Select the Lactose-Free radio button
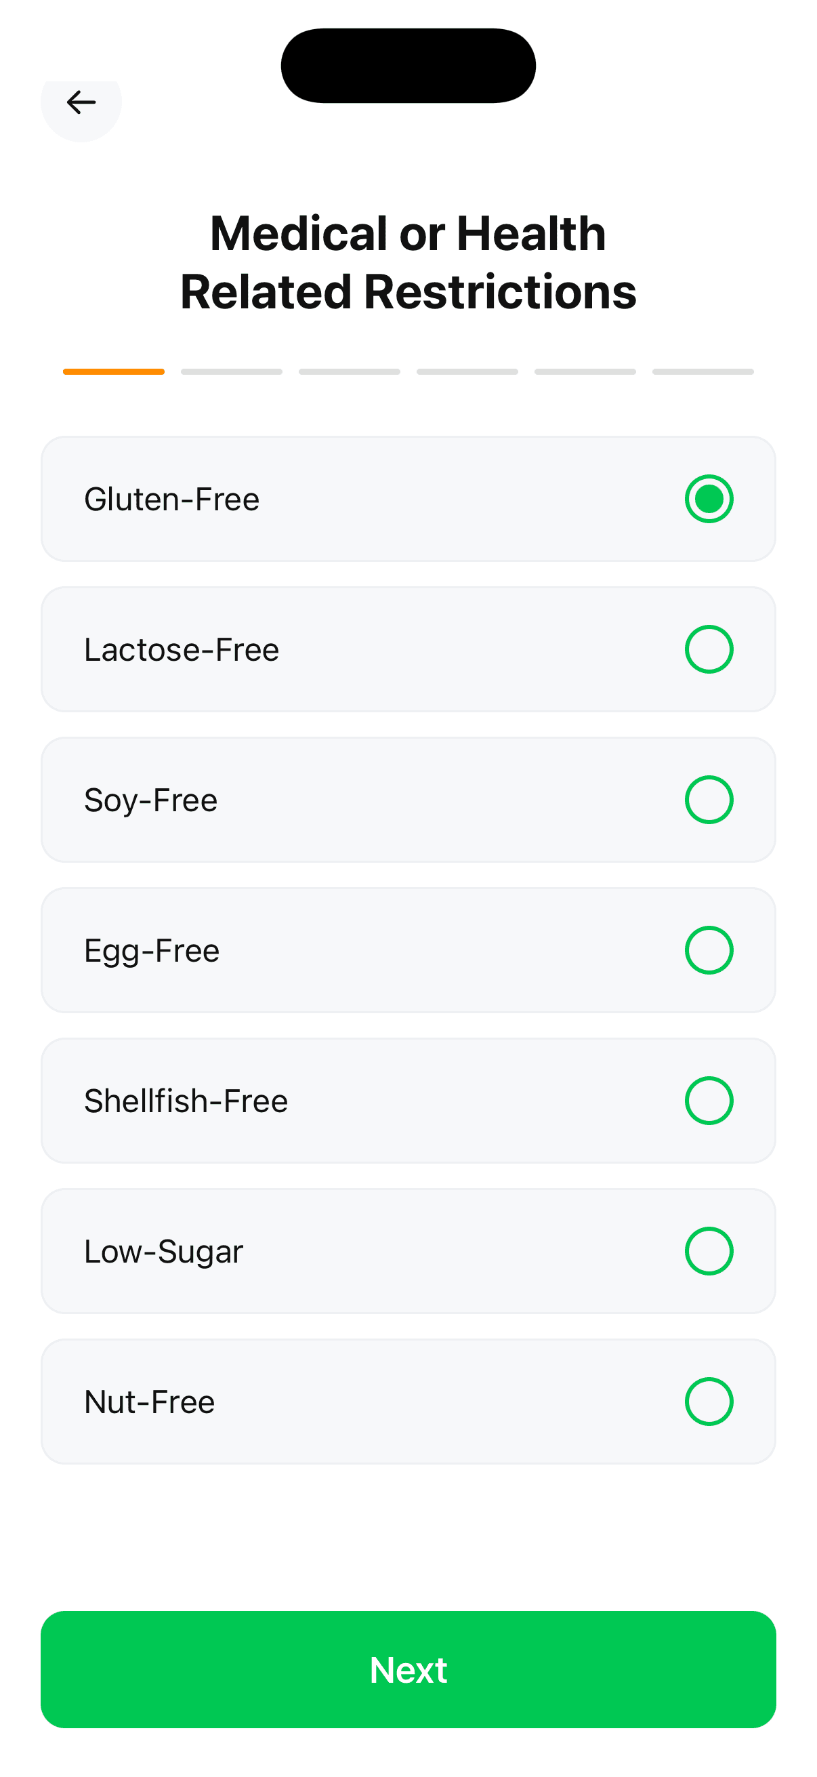817x1777 pixels. [708, 649]
